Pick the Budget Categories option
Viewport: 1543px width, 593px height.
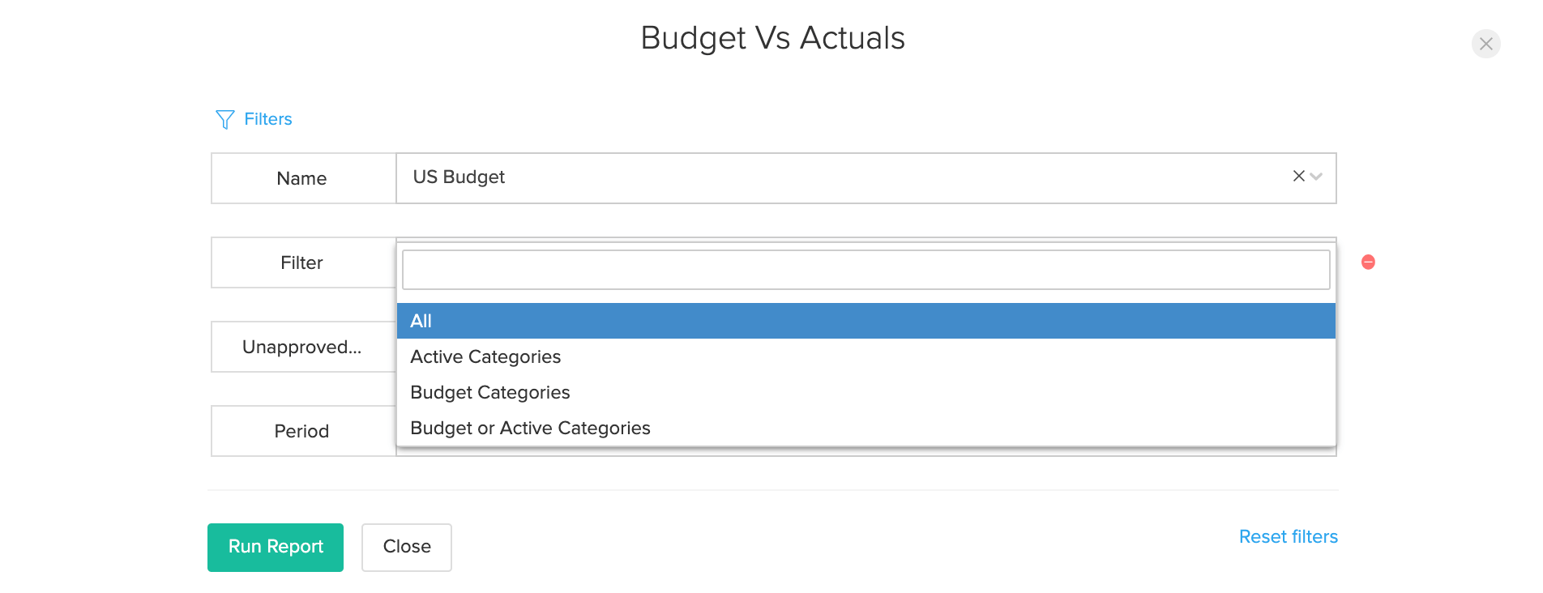[x=490, y=392]
